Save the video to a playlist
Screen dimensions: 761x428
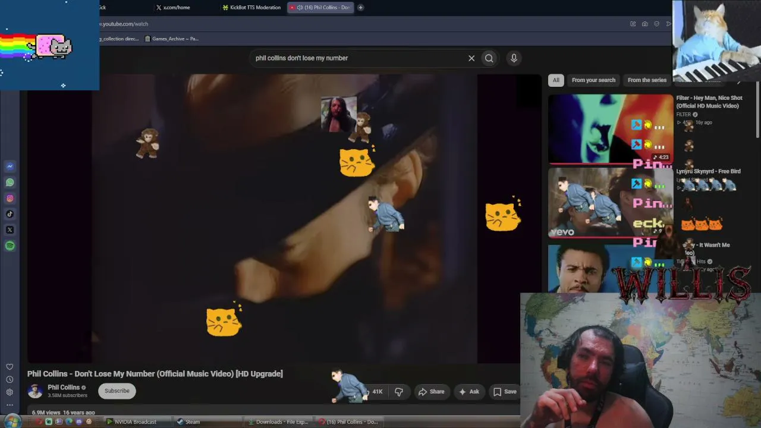click(505, 392)
